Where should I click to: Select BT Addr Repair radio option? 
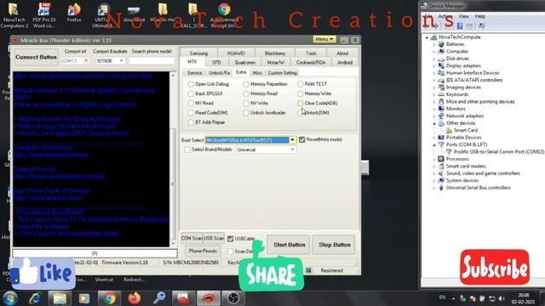(x=191, y=122)
